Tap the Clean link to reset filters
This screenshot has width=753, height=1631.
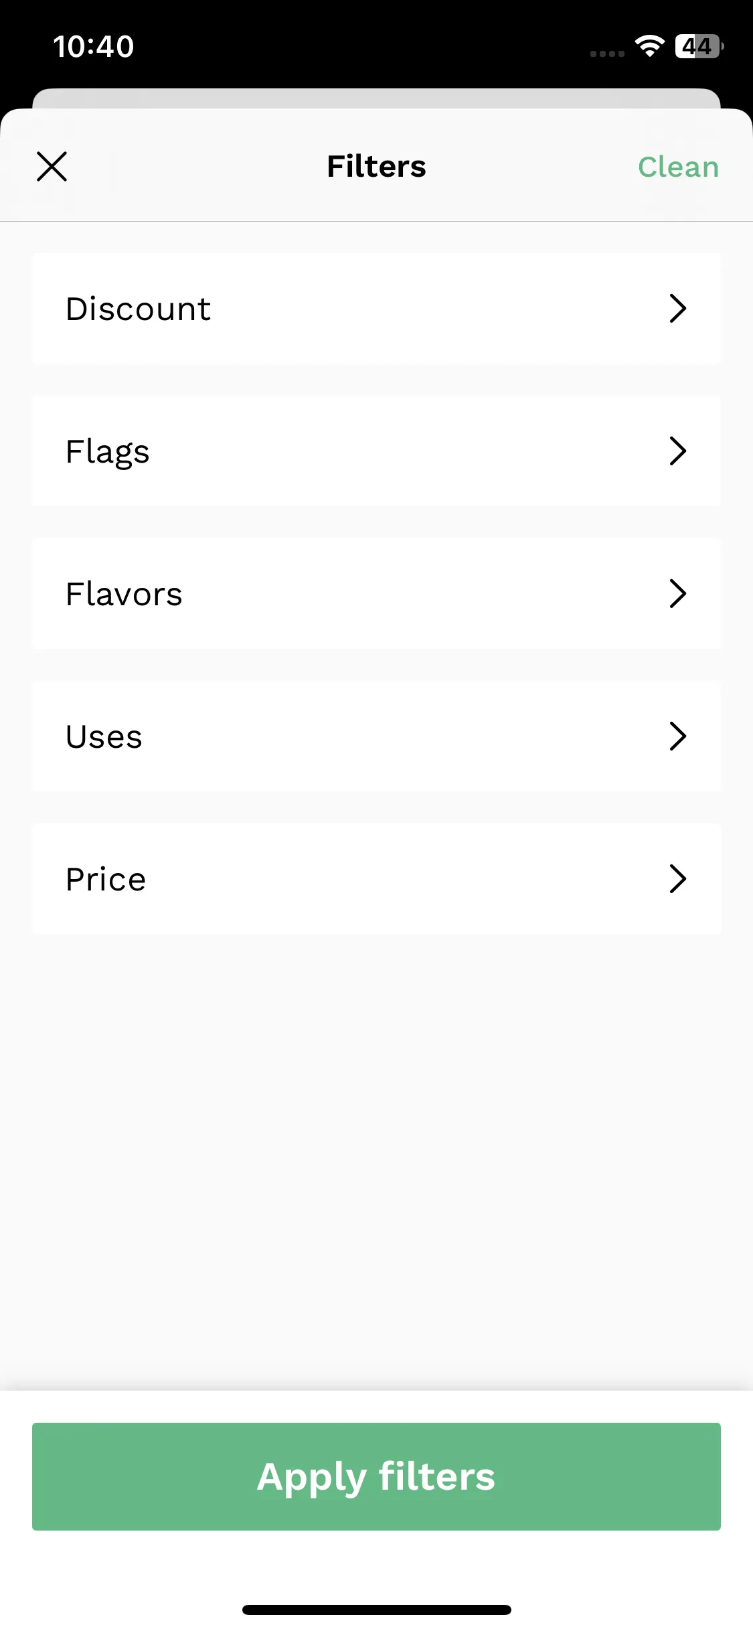pos(678,167)
